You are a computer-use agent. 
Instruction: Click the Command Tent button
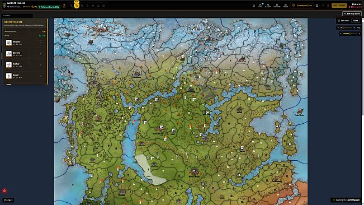pyautogui.click(x=302, y=6)
